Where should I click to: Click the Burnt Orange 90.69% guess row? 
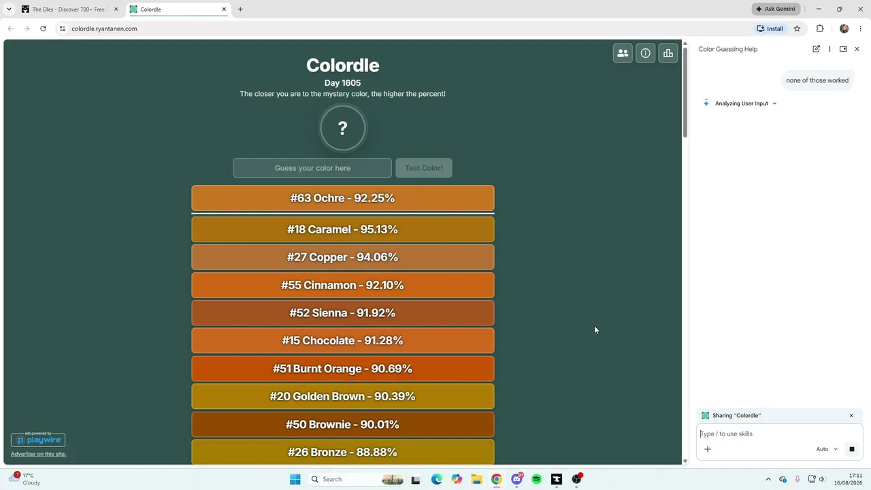(x=343, y=369)
